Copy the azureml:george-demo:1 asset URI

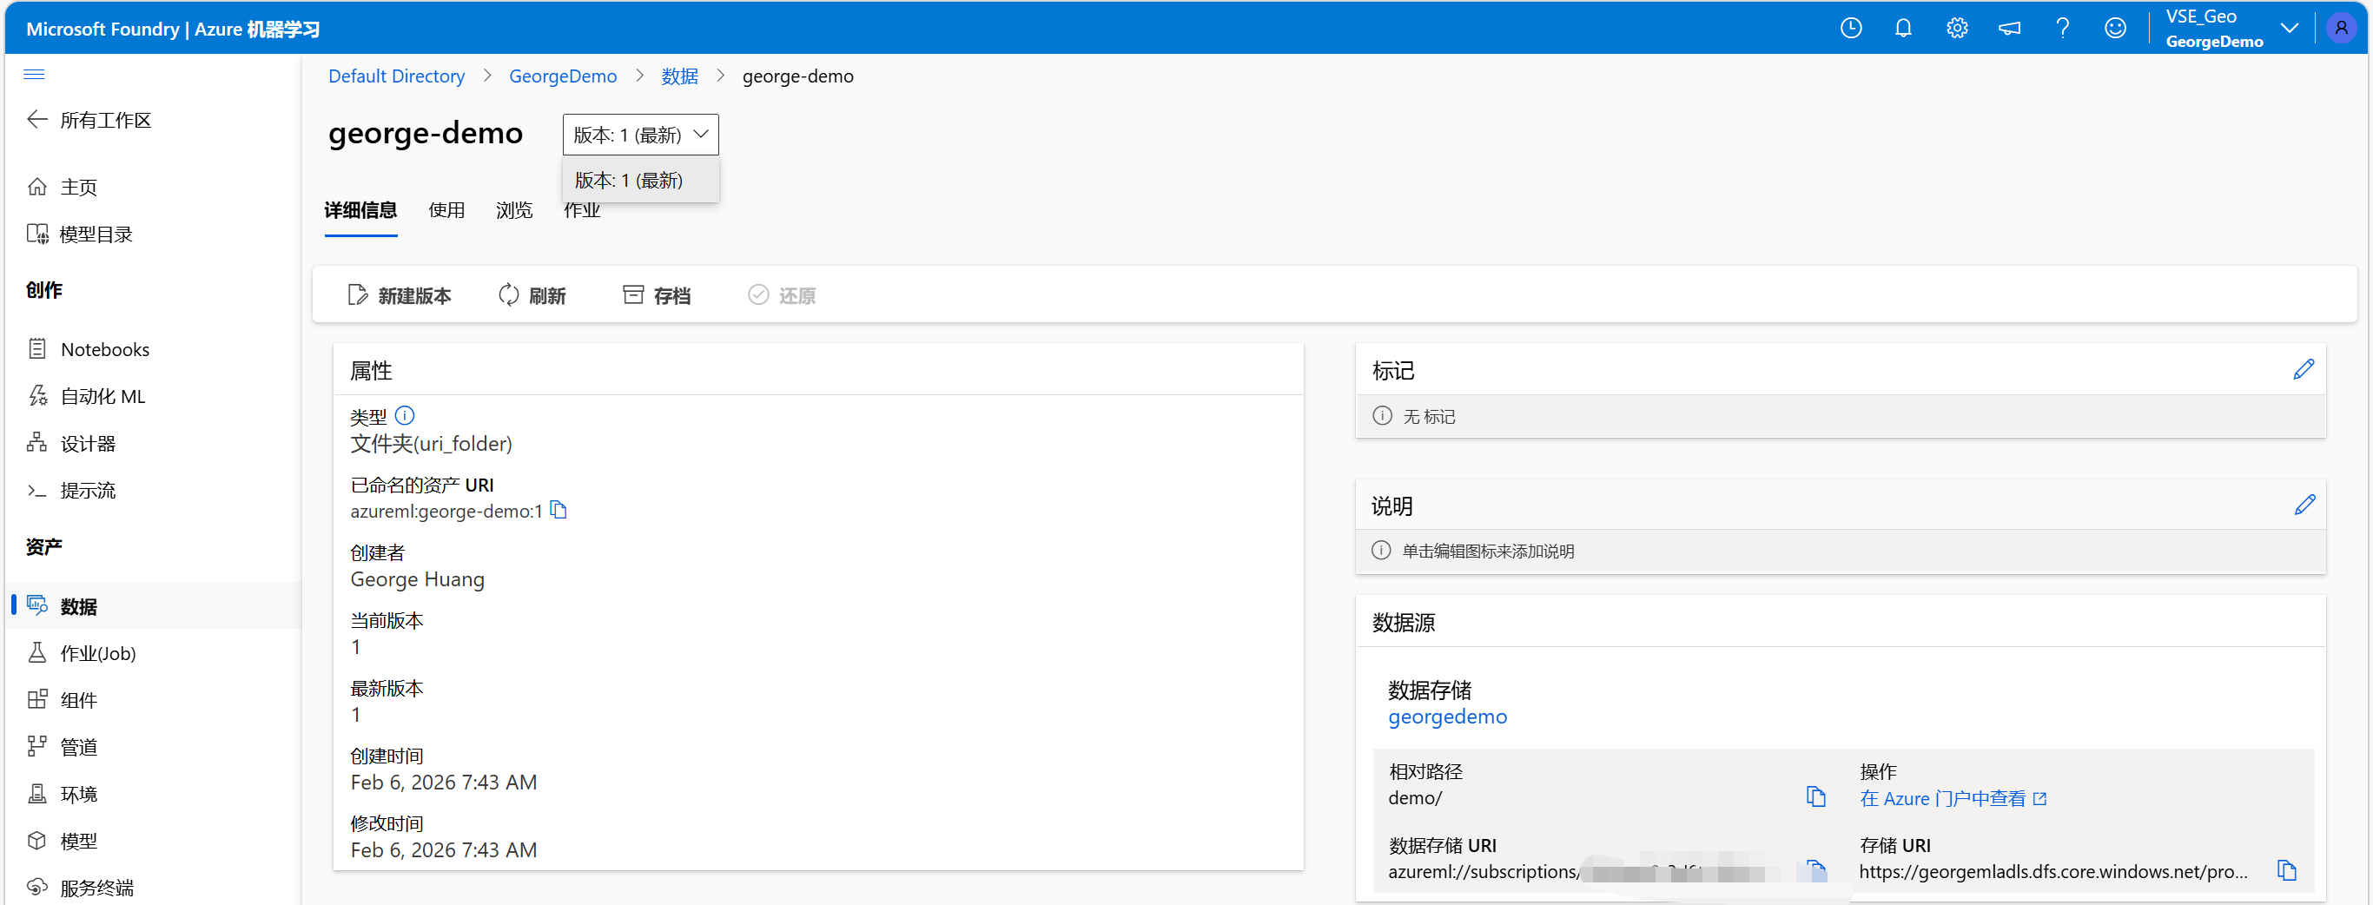[559, 510]
